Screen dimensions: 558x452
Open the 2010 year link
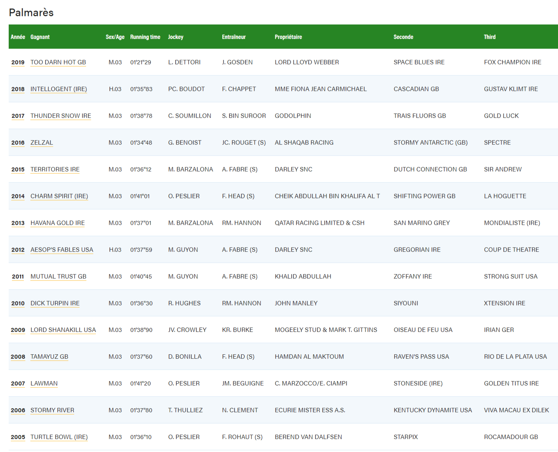point(18,303)
